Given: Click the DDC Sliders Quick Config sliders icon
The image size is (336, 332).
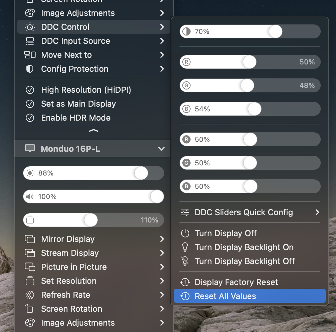Looking at the screenshot, I should click(x=185, y=212).
